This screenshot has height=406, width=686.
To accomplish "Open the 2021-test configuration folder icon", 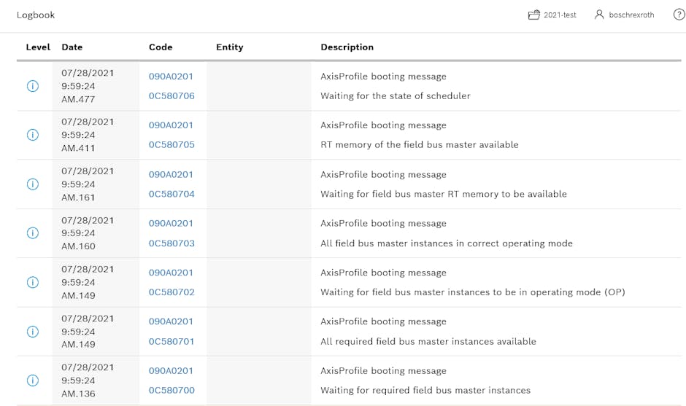I will coord(533,15).
